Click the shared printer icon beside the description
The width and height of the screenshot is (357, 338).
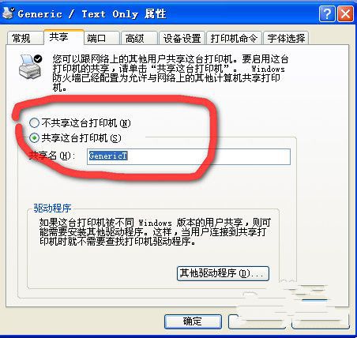point(30,66)
